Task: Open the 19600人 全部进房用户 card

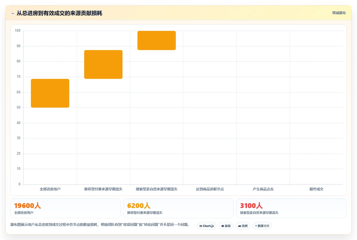Action: pyautogui.click(x=65, y=208)
